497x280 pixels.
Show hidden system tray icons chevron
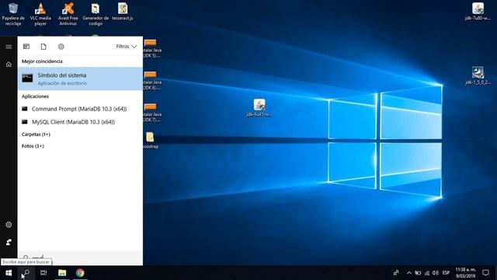[x=409, y=273]
